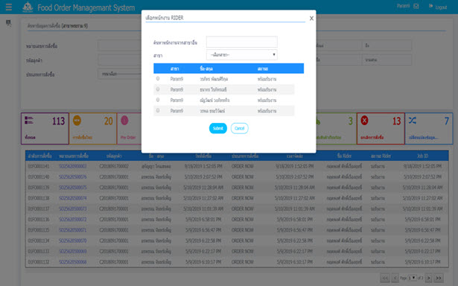Filter orders with the Pre Order card
The image size is (458, 286).
point(130,129)
